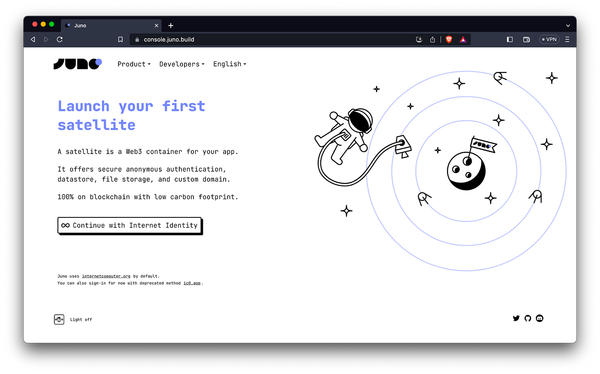Open the browser hamburger menu
600x374 pixels.
567,39
